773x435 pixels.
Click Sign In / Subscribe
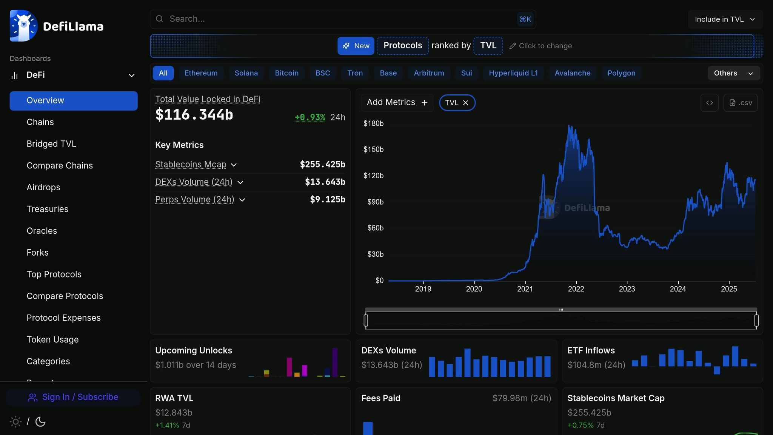(73, 397)
